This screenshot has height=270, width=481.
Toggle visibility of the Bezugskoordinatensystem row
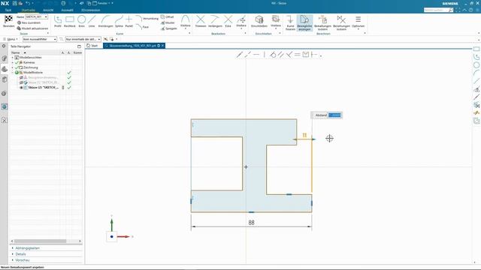point(21,78)
